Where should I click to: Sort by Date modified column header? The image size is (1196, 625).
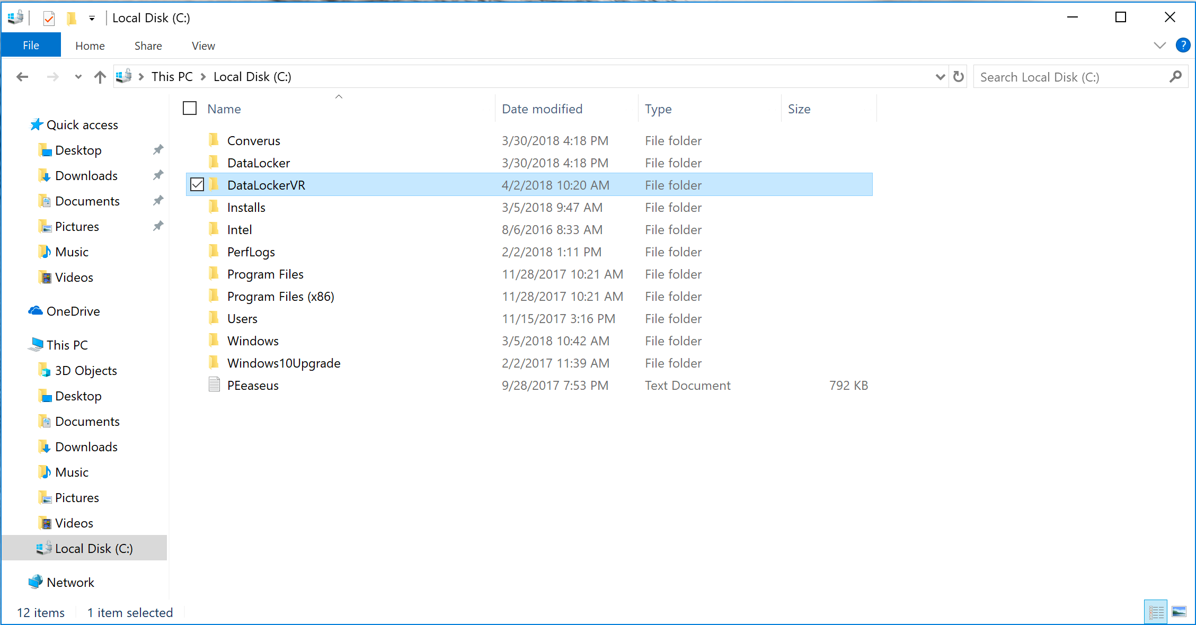[x=542, y=109]
